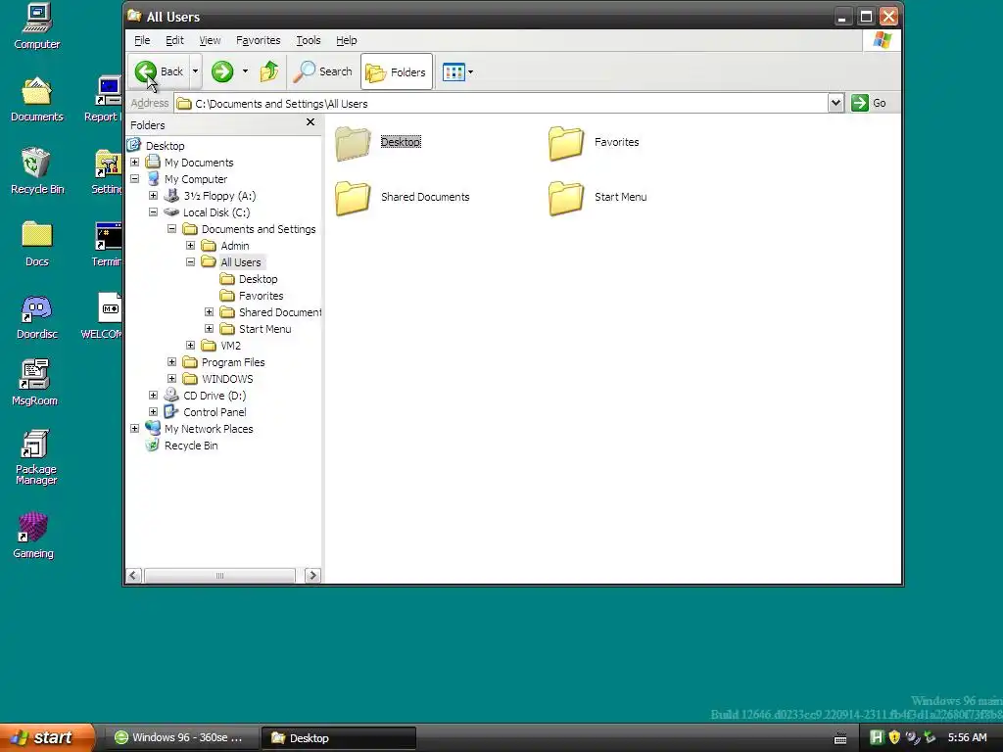Select the Computer desktop icon
Viewport: 1003px width, 752px height.
tap(36, 26)
